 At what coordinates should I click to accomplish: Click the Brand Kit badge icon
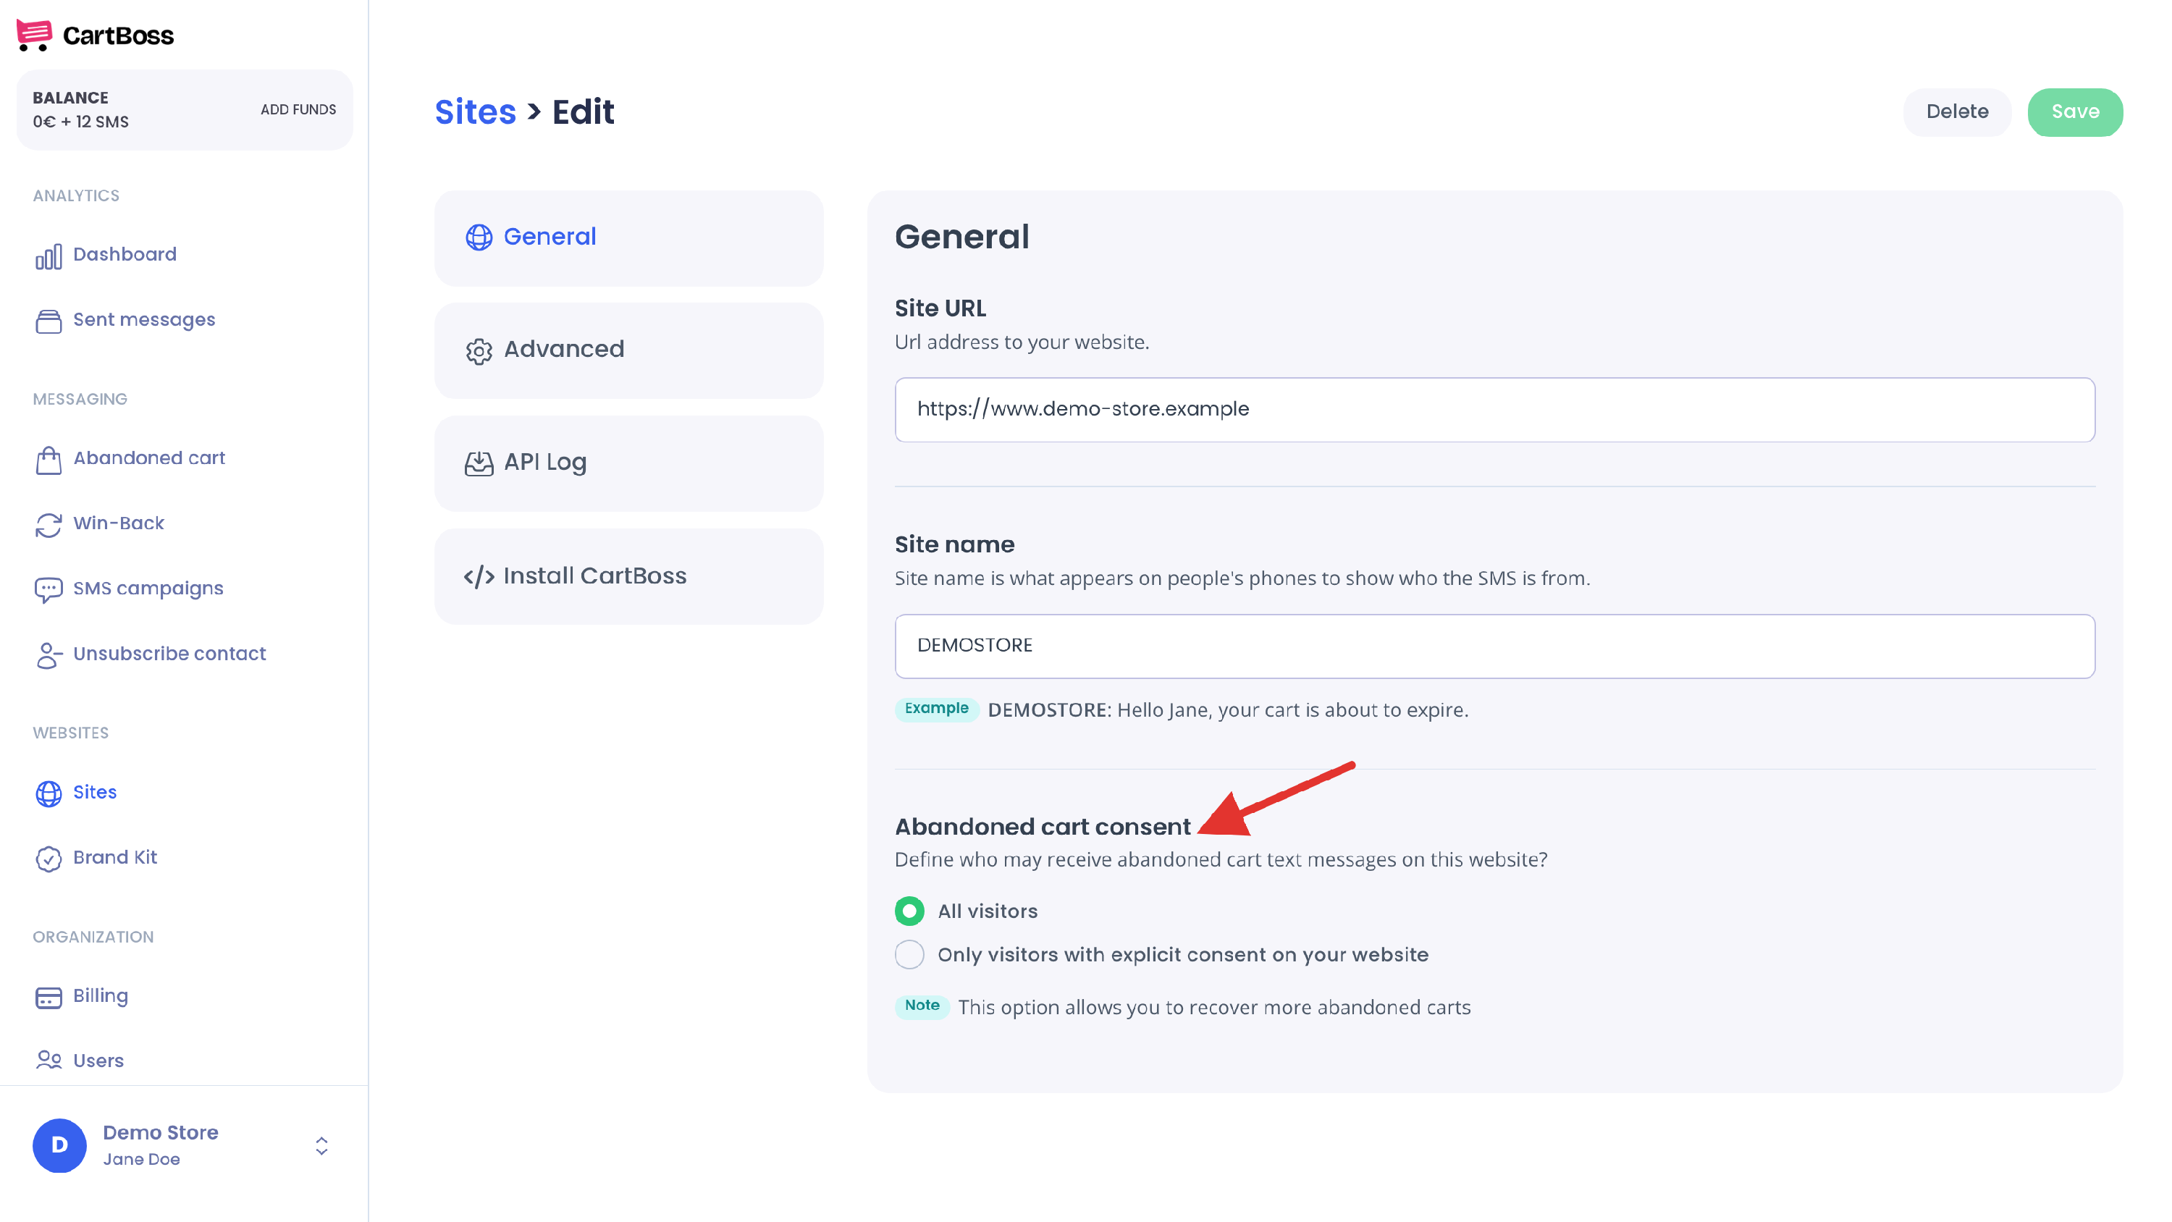point(48,859)
